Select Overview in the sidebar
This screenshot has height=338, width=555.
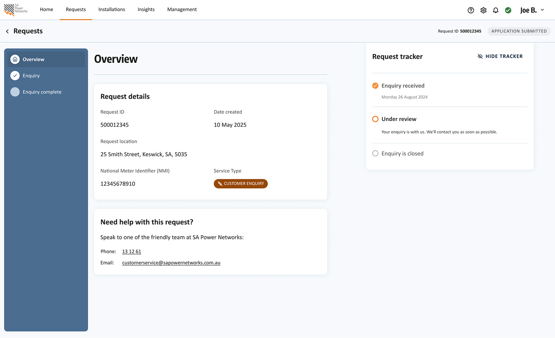coord(46,59)
